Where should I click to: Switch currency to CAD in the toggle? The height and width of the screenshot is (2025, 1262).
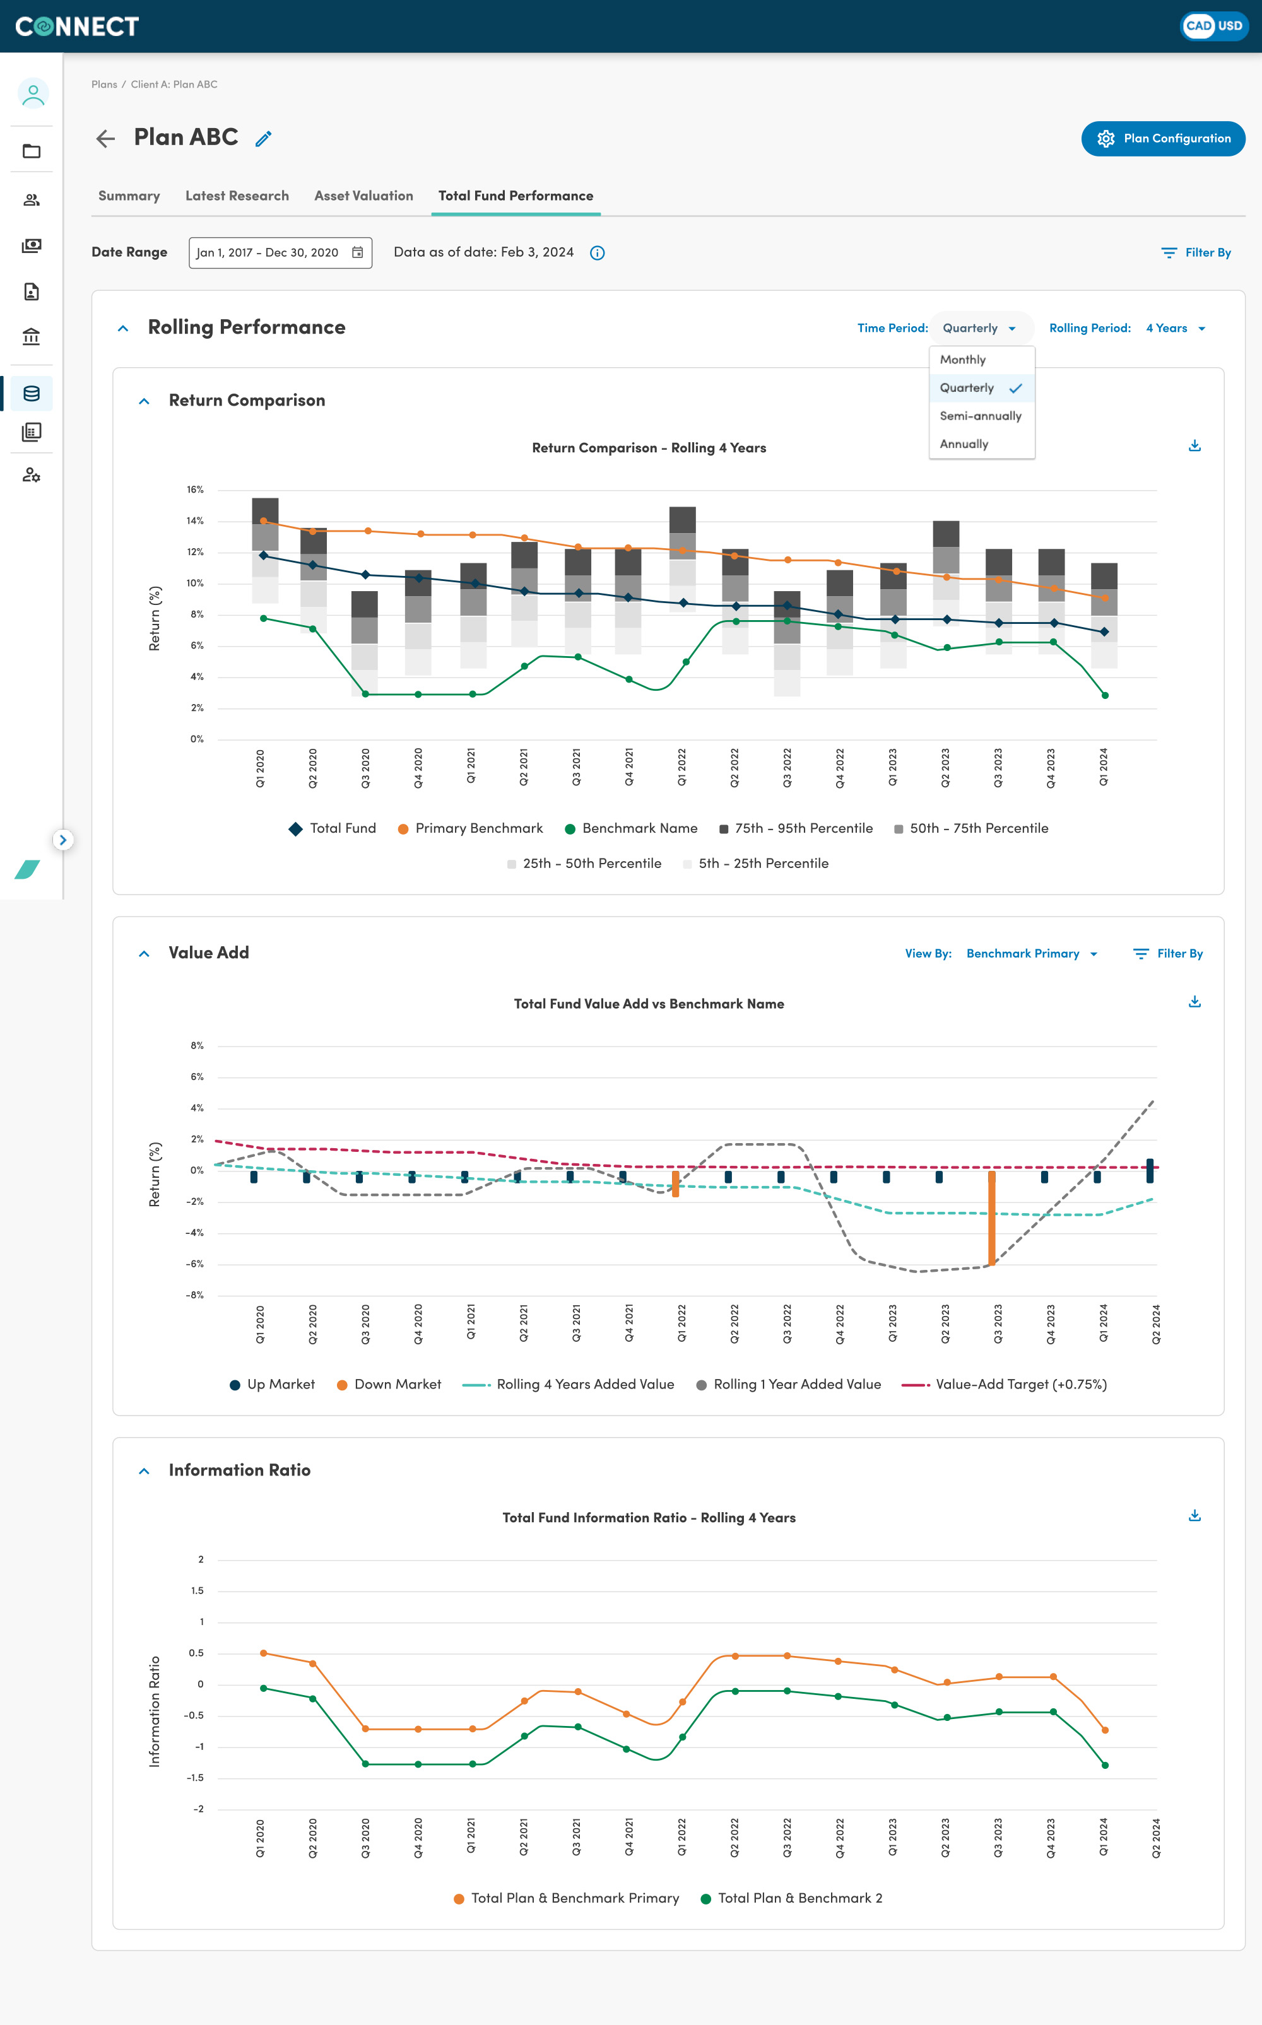(x=1198, y=26)
